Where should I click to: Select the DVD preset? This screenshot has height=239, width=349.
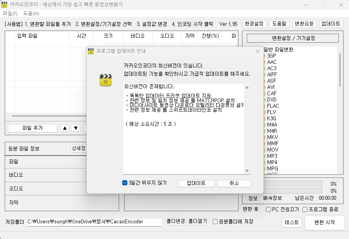point(271,100)
